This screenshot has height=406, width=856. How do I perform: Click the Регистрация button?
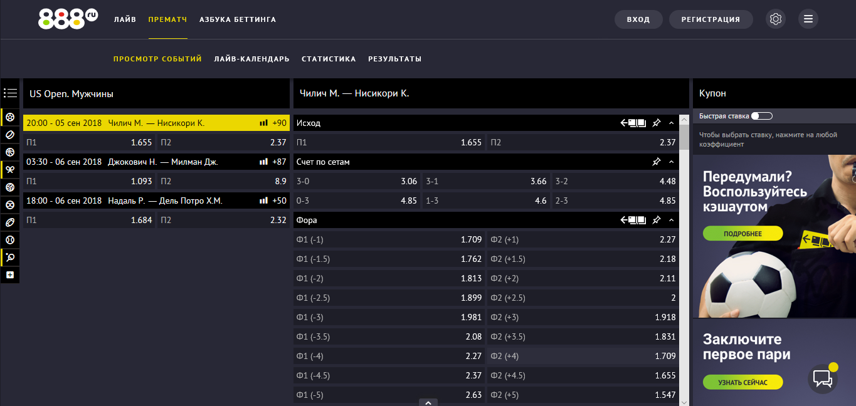(x=711, y=19)
